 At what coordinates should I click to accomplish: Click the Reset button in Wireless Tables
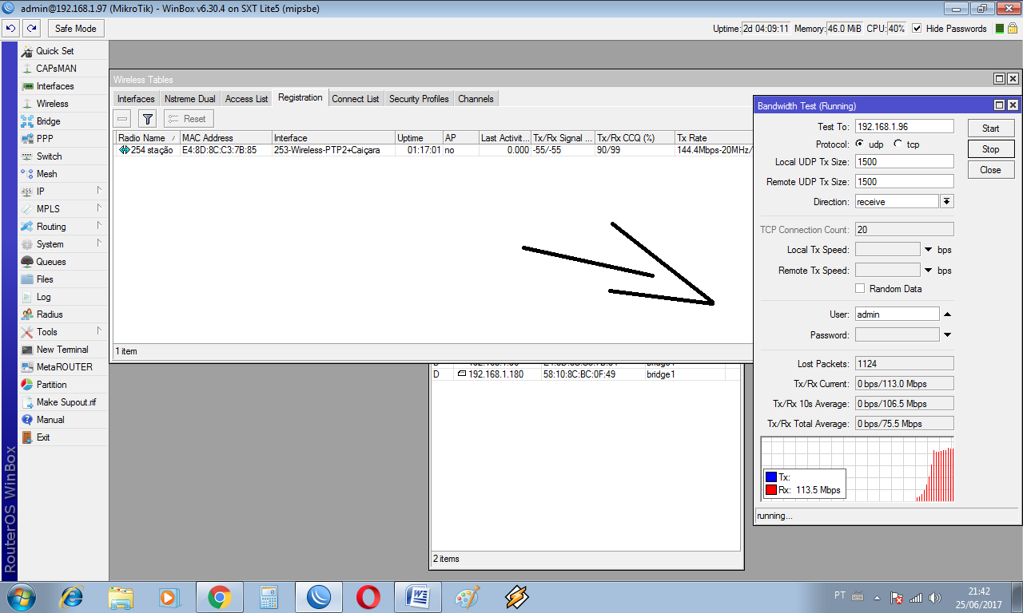(188, 119)
